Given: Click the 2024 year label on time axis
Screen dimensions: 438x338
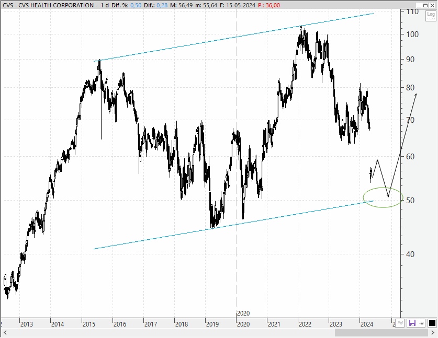Looking at the screenshot, I should [x=367, y=324].
